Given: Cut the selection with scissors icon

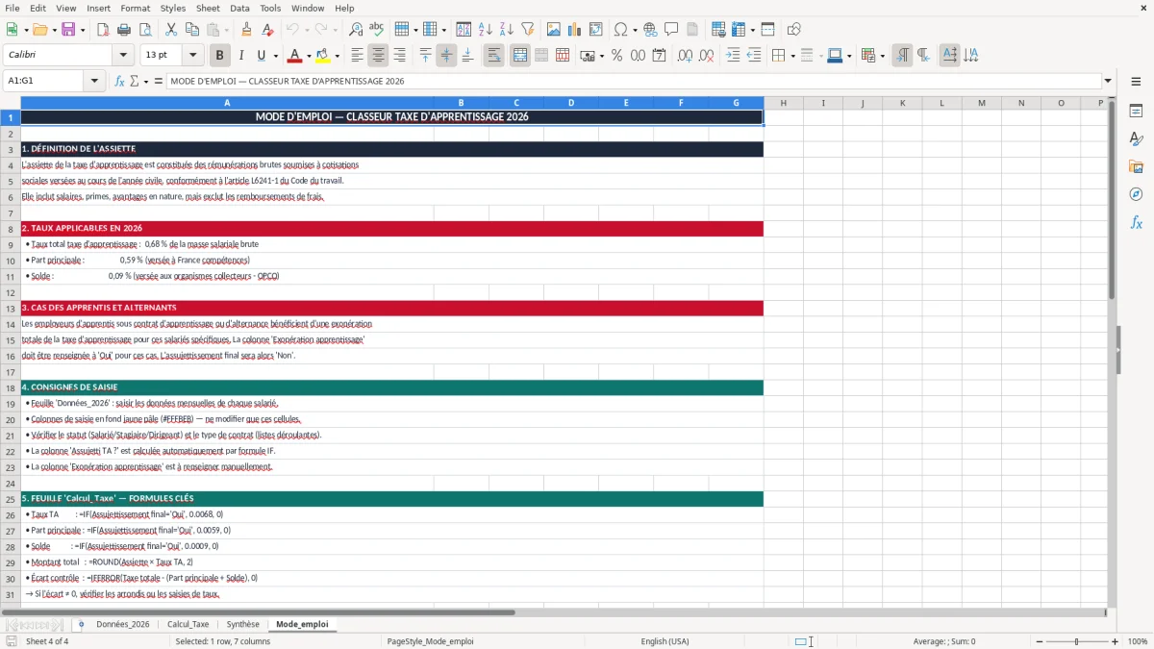Looking at the screenshot, I should 170,30.
